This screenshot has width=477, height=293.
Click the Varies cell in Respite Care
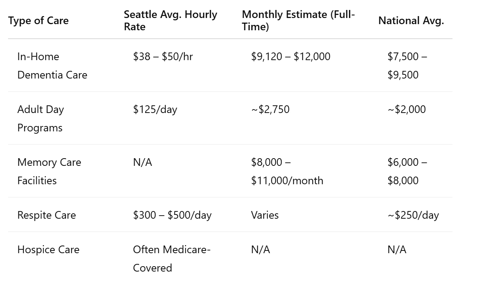pos(265,215)
